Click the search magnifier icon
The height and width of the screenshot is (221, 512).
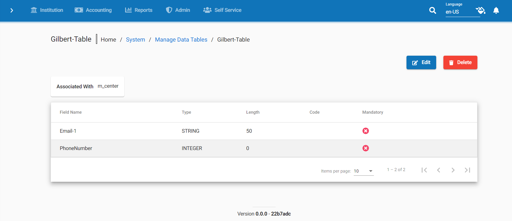pos(432,10)
